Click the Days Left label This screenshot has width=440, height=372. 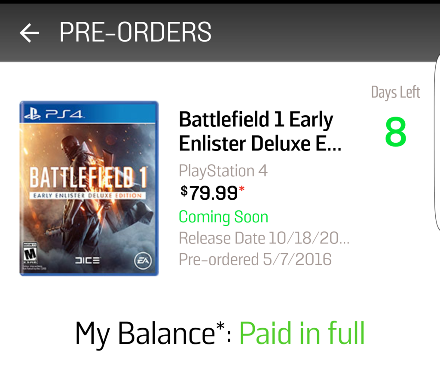(x=395, y=92)
